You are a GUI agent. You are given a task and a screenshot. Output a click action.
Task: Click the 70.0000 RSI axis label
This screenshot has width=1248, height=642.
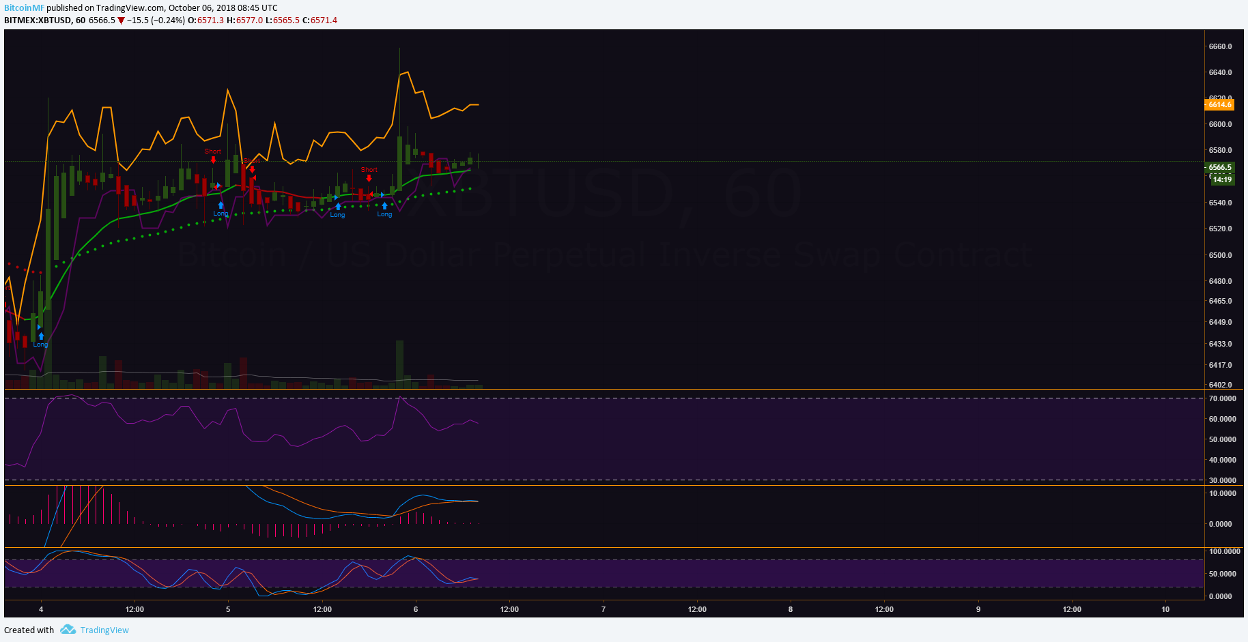(x=1222, y=398)
